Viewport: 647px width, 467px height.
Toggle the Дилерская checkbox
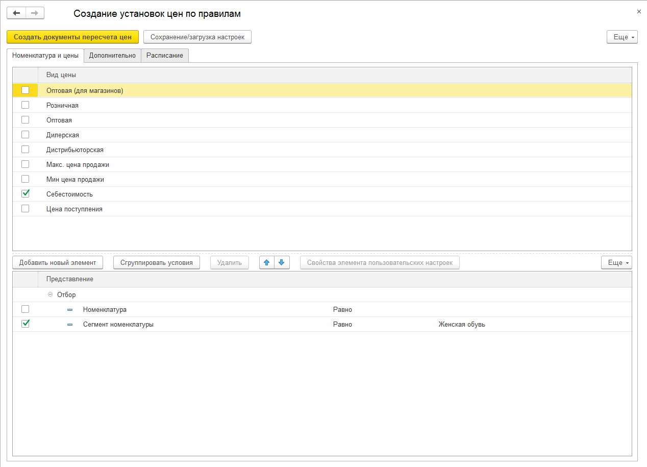tap(26, 135)
